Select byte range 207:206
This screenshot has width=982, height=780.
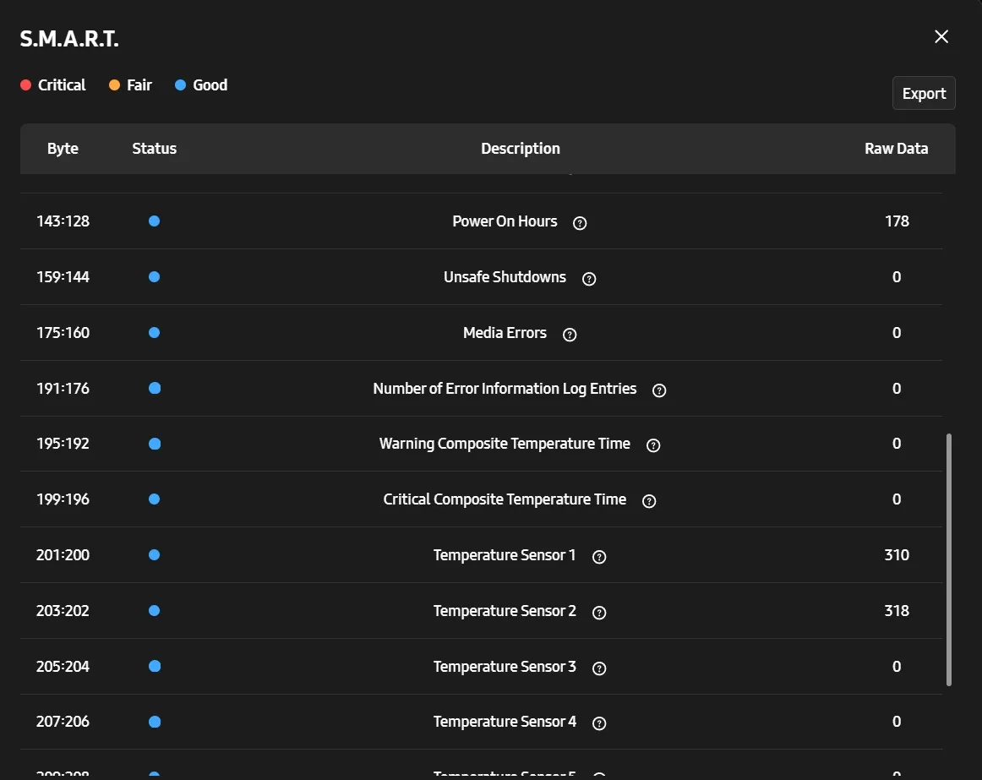coord(63,722)
